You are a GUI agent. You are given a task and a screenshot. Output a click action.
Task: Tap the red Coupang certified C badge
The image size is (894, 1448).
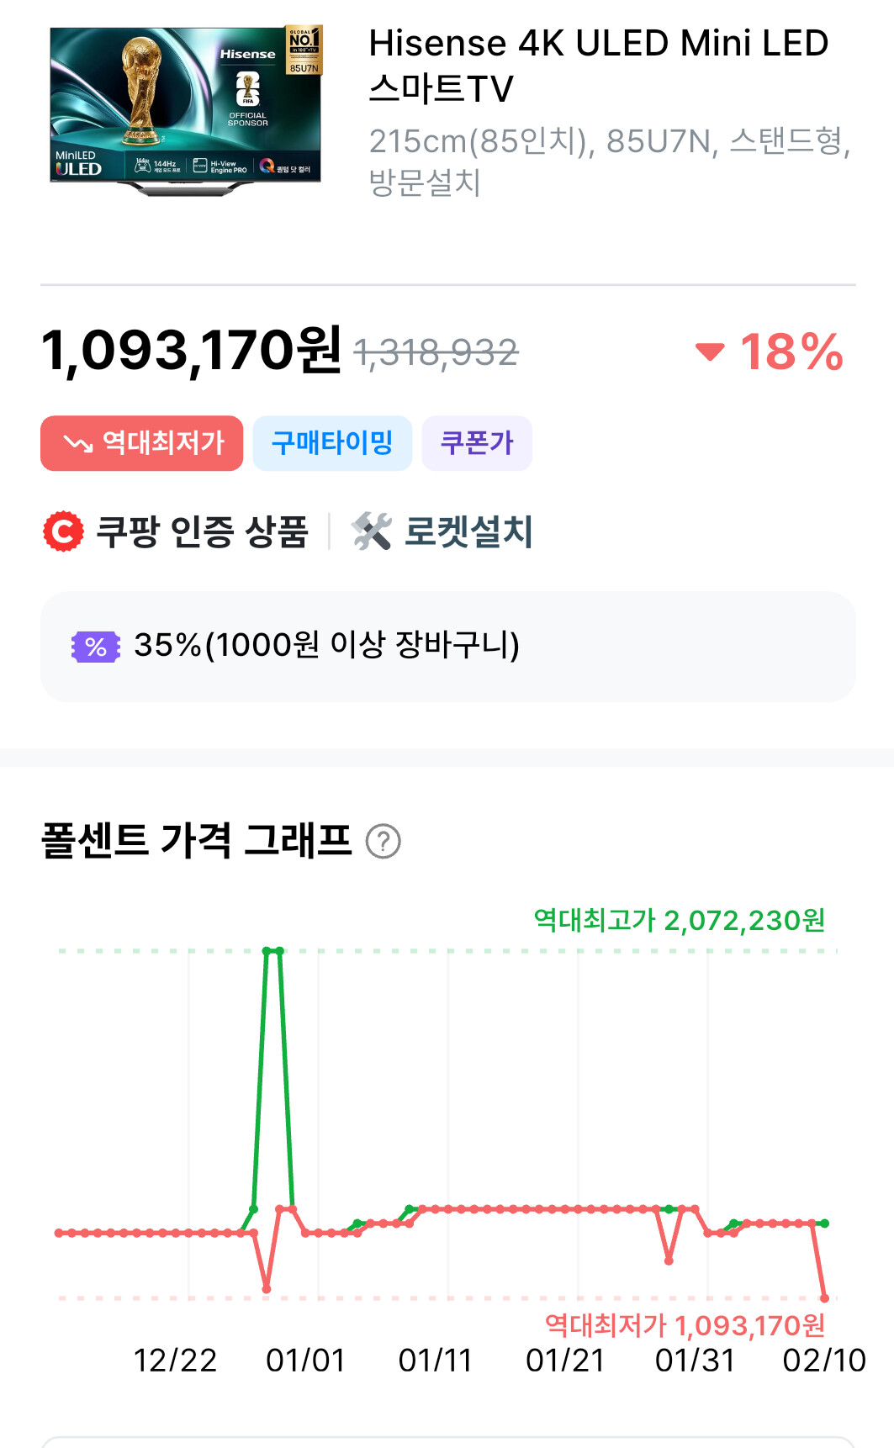coord(64,531)
